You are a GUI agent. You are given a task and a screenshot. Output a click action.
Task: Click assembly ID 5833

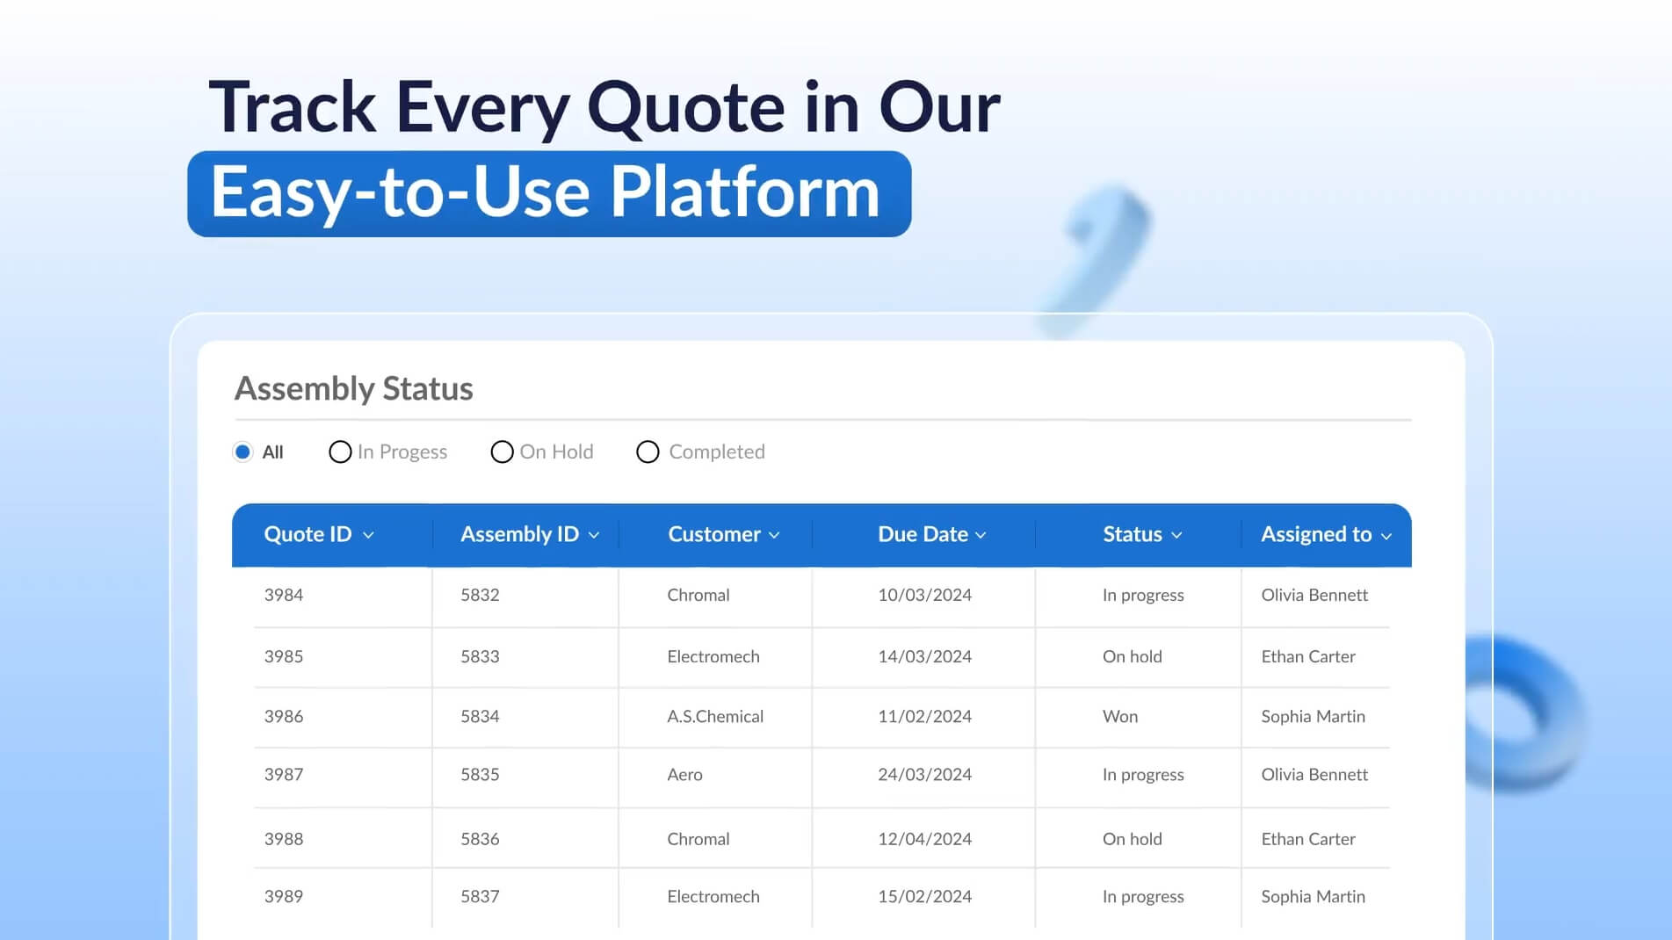[x=480, y=656]
